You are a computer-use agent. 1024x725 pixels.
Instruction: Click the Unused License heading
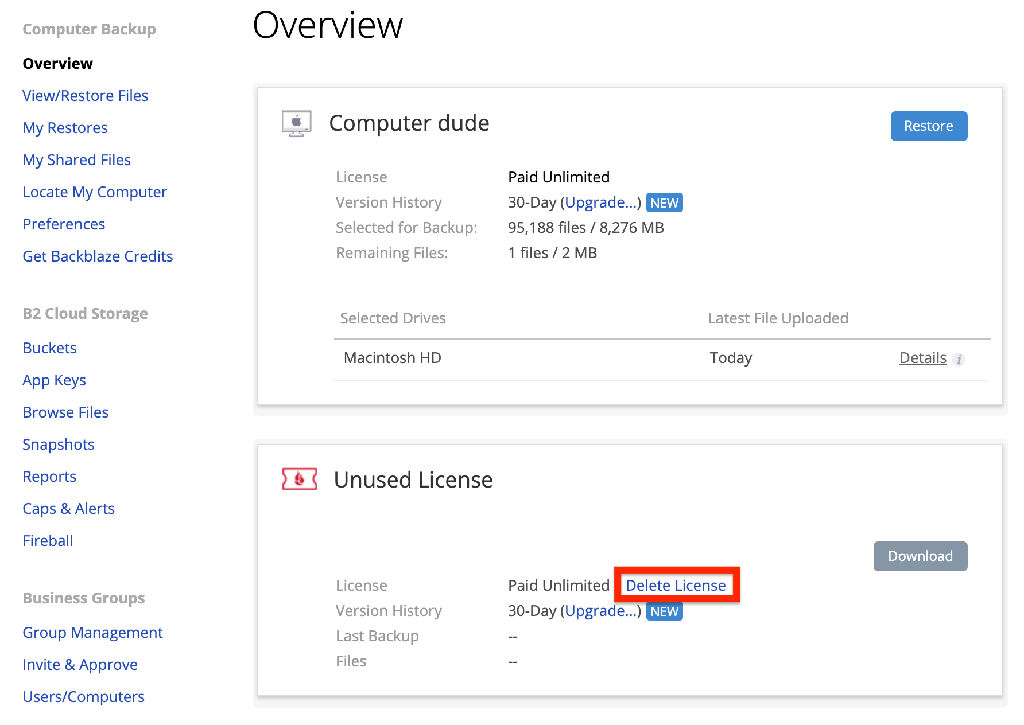(x=413, y=480)
